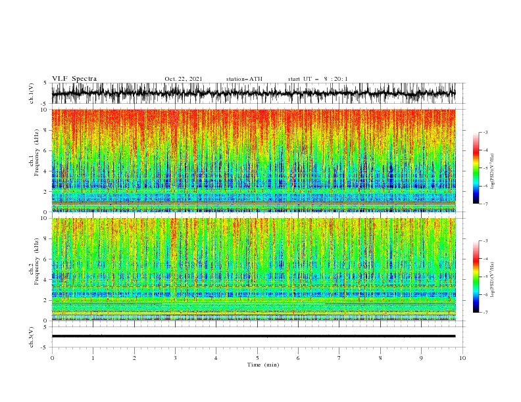Click the time axis end label "10"
This screenshot has width=521, height=402.
point(462,358)
